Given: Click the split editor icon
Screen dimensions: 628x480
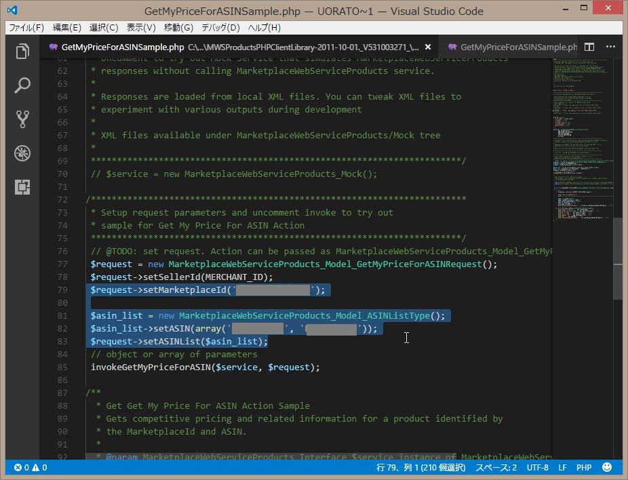Looking at the screenshot, I should (x=589, y=47).
